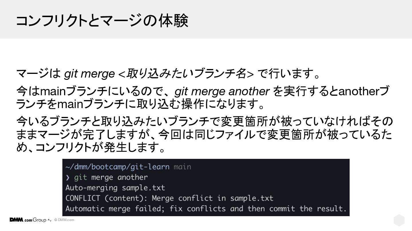This screenshot has height=231, width=412.
Task: Click the paragraph starting with 今はmainブランチ
Action: tap(203, 98)
